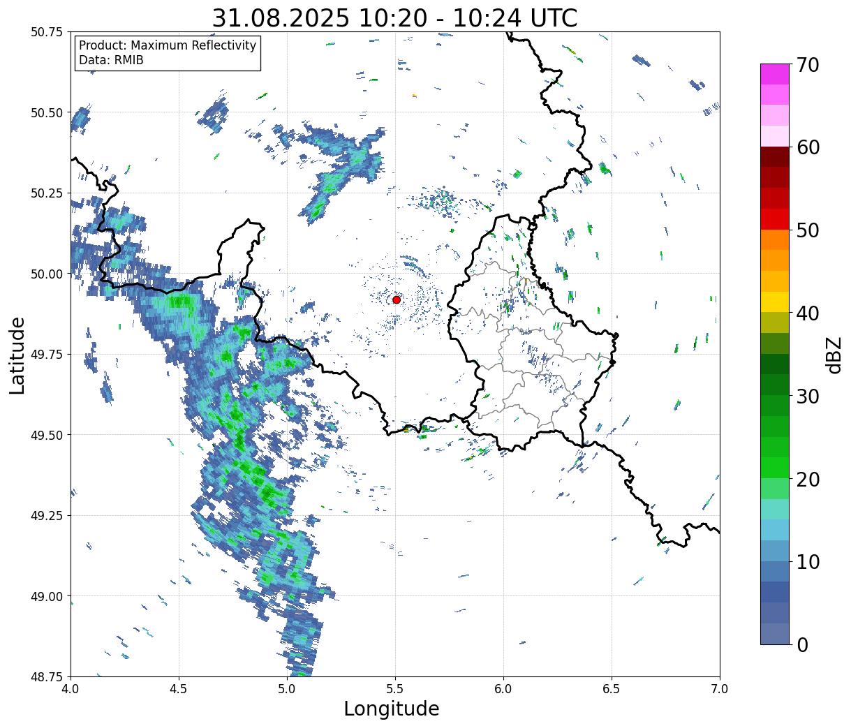This screenshot has width=851, height=726.
Task: Click the 49.50 latitude tick label
Action: click(x=48, y=435)
